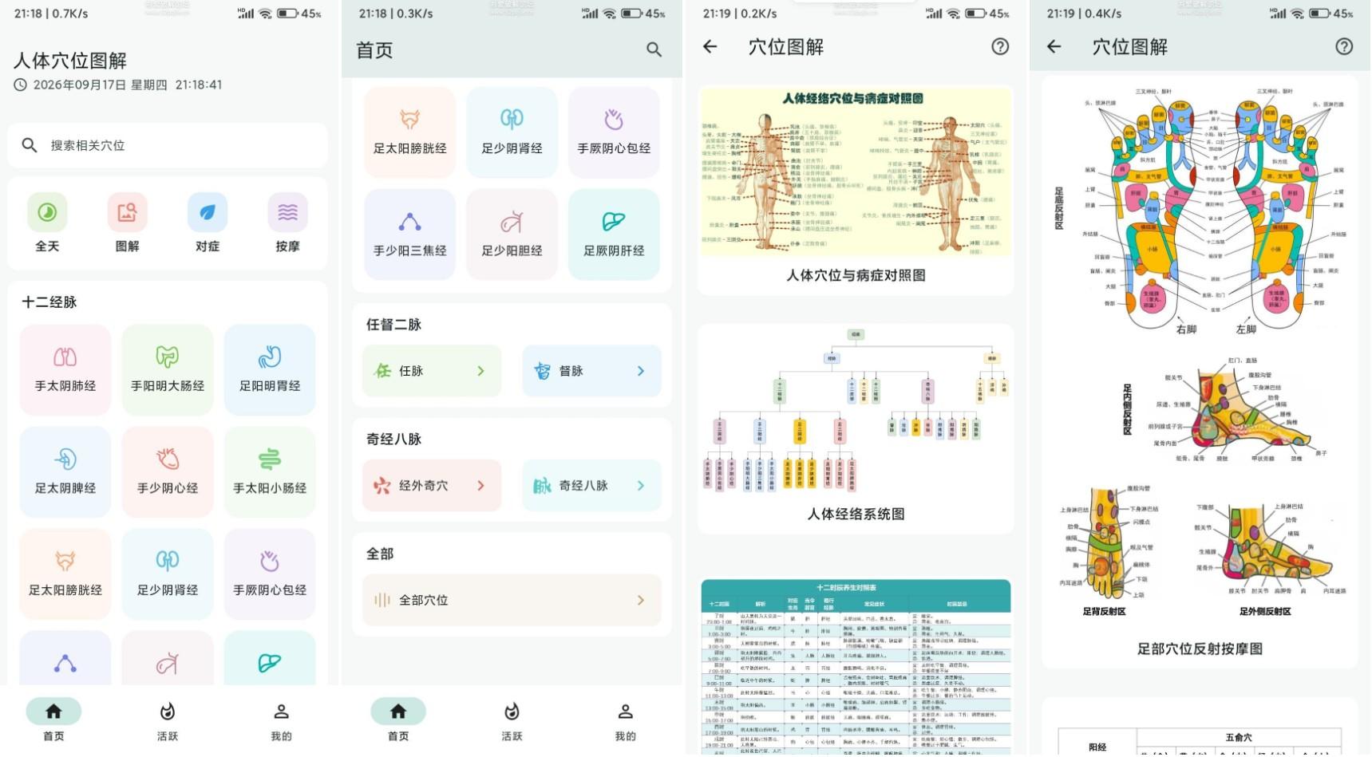The height and width of the screenshot is (757, 1372).
Task: Expand 任脉 entry with chevron
Action: [x=432, y=371]
